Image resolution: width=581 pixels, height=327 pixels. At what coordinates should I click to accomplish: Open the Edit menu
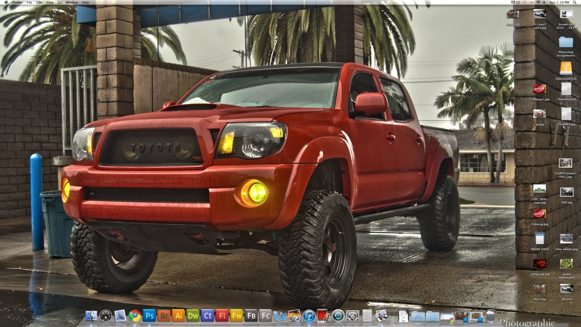pos(39,2)
